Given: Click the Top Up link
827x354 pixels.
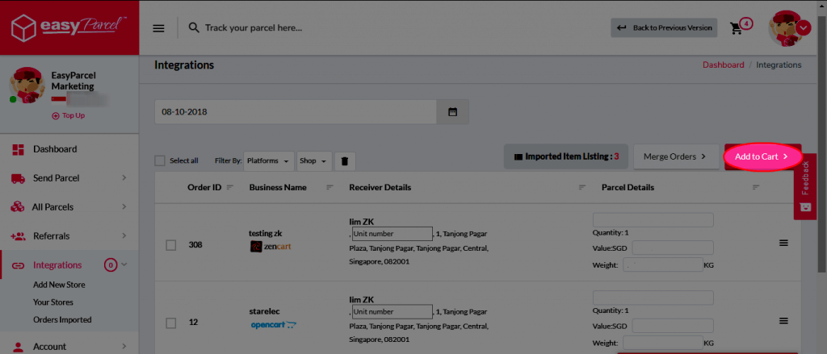Looking at the screenshot, I should [x=68, y=115].
